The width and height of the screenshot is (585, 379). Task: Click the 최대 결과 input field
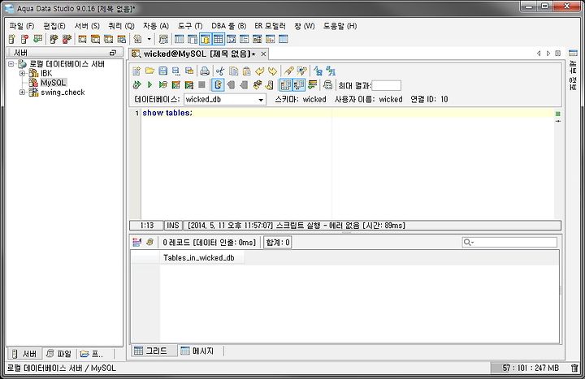[x=387, y=86]
